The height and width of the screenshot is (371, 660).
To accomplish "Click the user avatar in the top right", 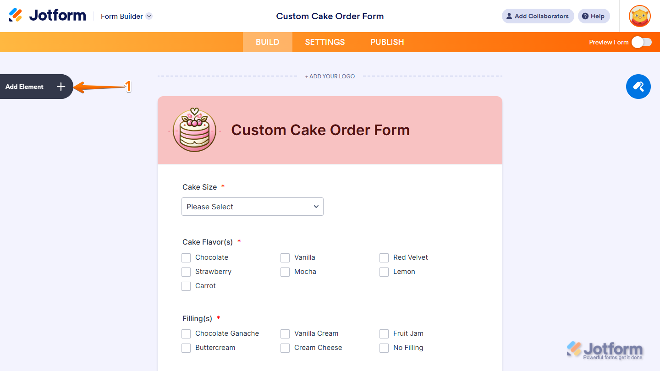I will (639, 16).
